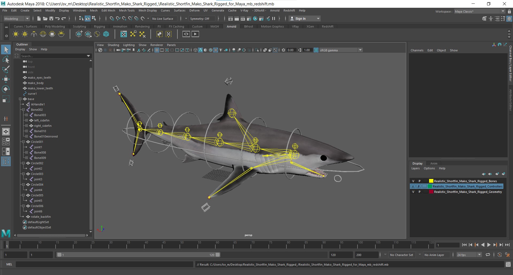Open the sRGB gamma view transform dropdown
This screenshot has width=513, height=275.
tap(341, 50)
